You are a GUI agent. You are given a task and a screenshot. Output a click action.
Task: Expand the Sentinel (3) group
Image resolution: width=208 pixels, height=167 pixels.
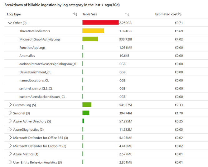pos(10,113)
